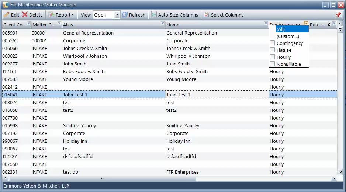Select client code 005565 cell
Screen dimensions: 346x192
[x=10, y=41]
